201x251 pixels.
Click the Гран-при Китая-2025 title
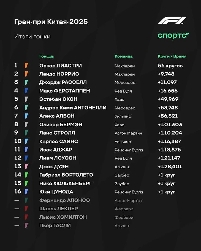click(x=51, y=22)
